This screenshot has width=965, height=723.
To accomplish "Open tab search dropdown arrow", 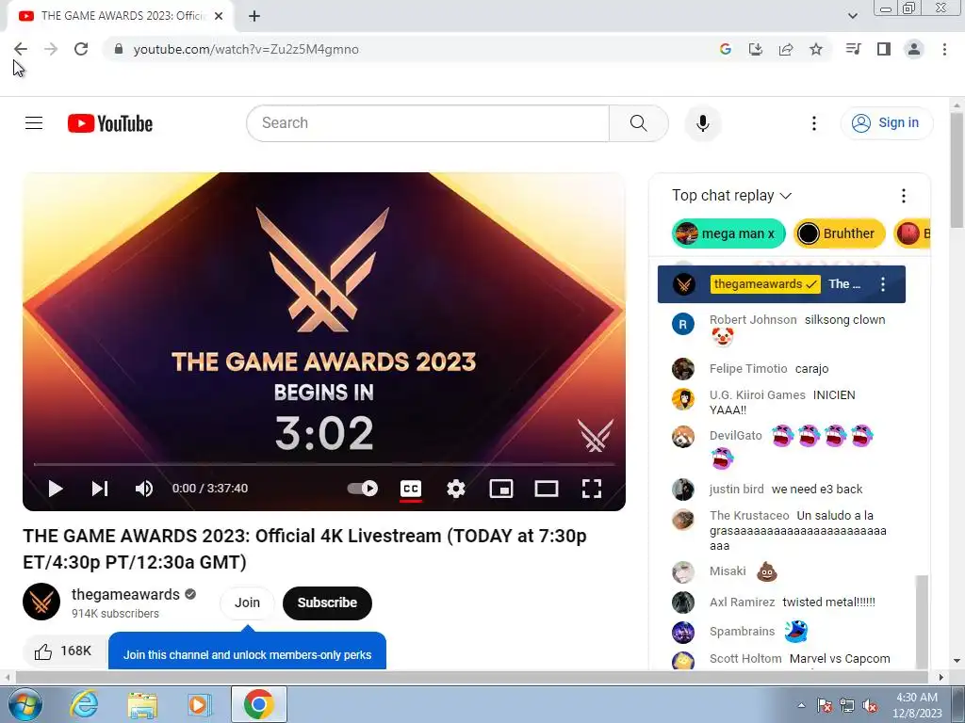I will tap(852, 16).
